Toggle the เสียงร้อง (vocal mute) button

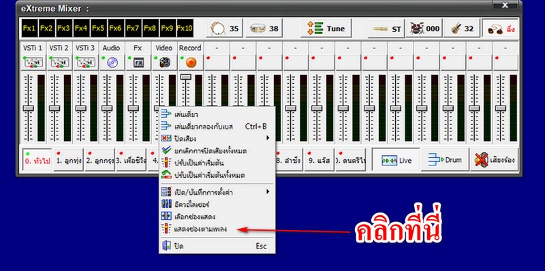coord(495,160)
